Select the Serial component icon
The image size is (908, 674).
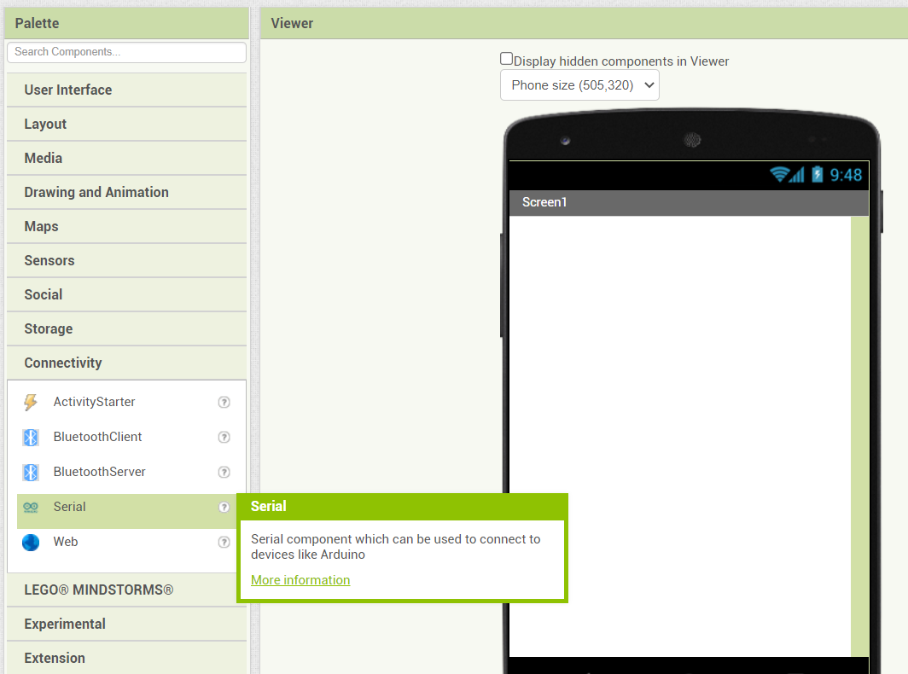point(31,507)
